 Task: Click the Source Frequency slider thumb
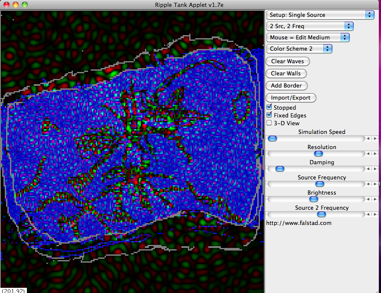tap(319, 184)
